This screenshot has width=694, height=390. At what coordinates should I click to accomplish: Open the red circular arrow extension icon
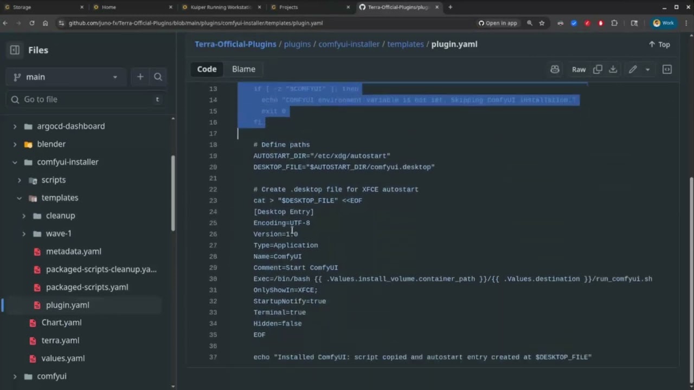click(587, 23)
